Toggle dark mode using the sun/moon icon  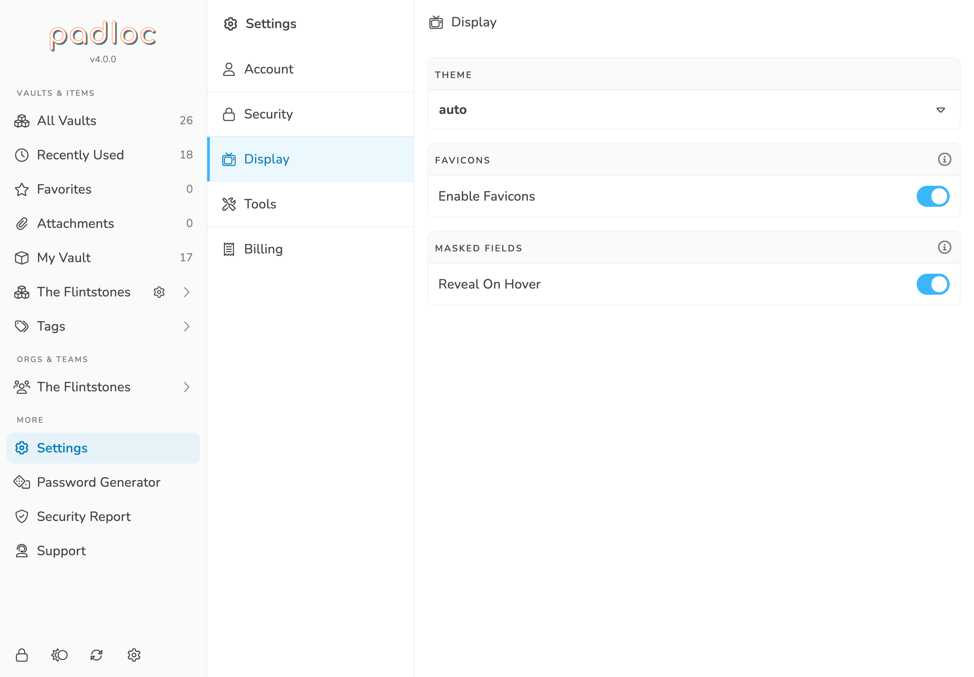pos(59,655)
